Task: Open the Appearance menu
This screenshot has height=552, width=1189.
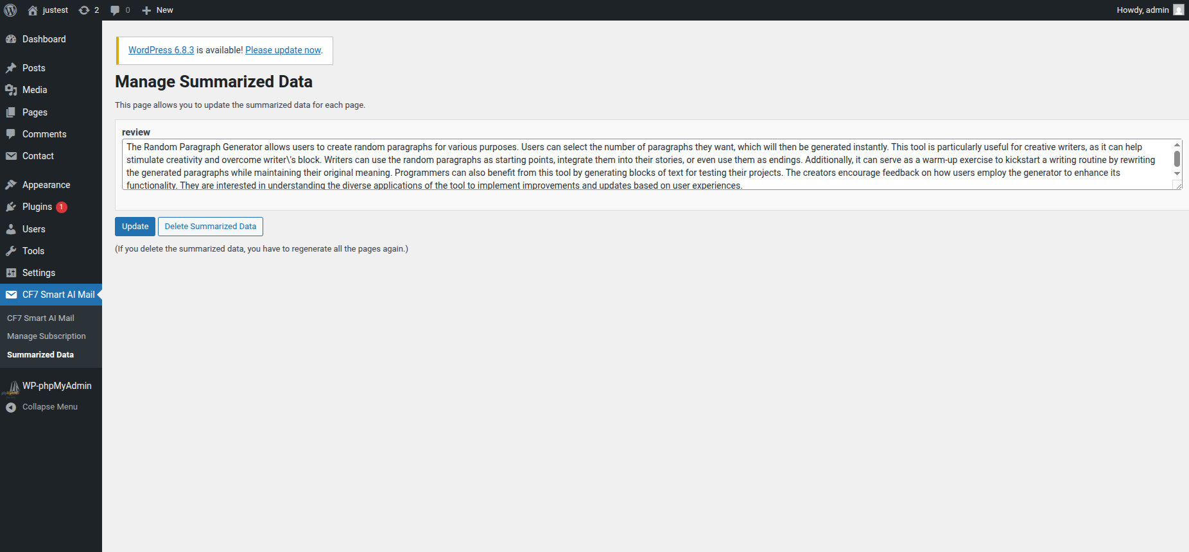Action: pos(46,185)
